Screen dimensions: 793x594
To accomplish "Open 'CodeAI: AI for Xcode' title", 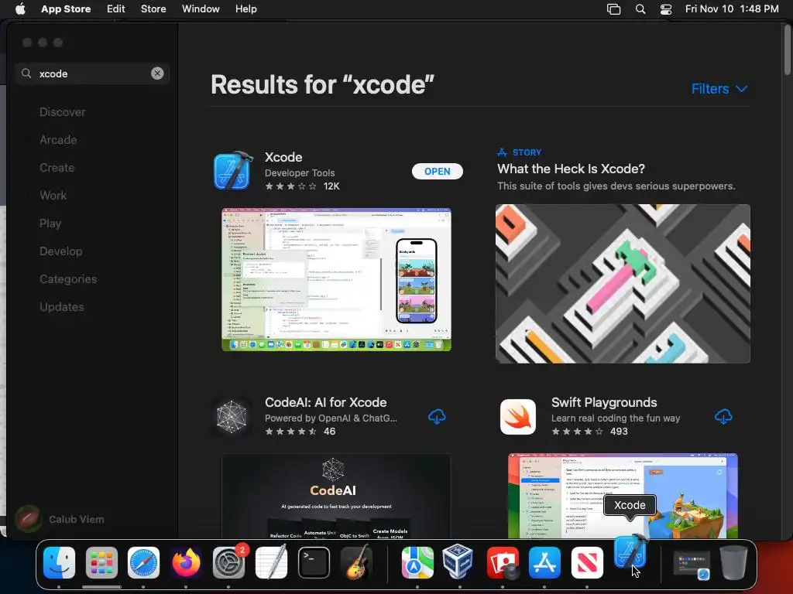I will [326, 402].
